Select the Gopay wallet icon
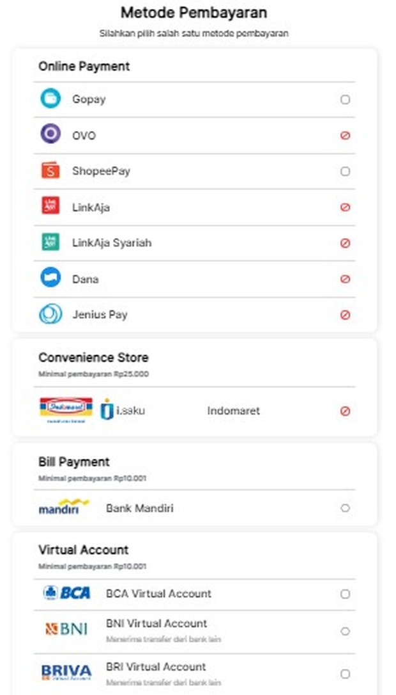The width and height of the screenshot is (396, 695). 50,99
